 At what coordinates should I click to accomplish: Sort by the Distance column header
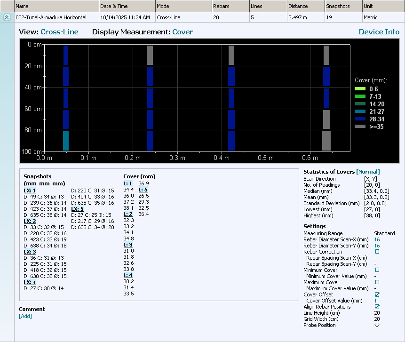pos(306,6)
